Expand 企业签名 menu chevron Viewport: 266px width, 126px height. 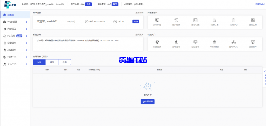click(27, 43)
